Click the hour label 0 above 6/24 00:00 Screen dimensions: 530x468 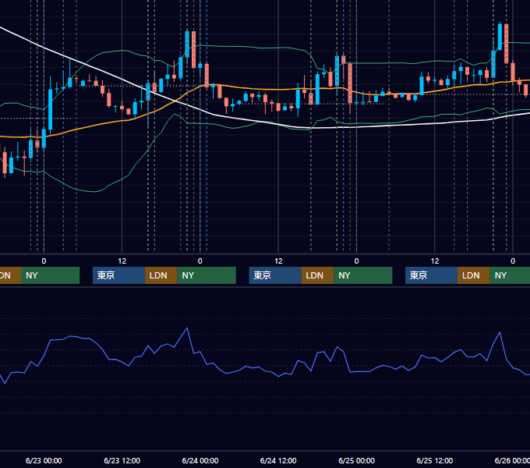(200, 261)
